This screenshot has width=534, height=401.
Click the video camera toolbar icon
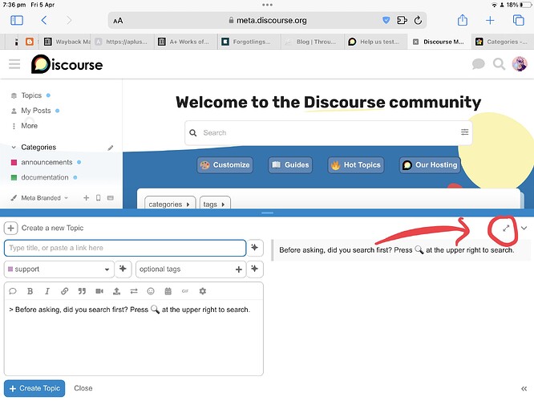[99, 291]
